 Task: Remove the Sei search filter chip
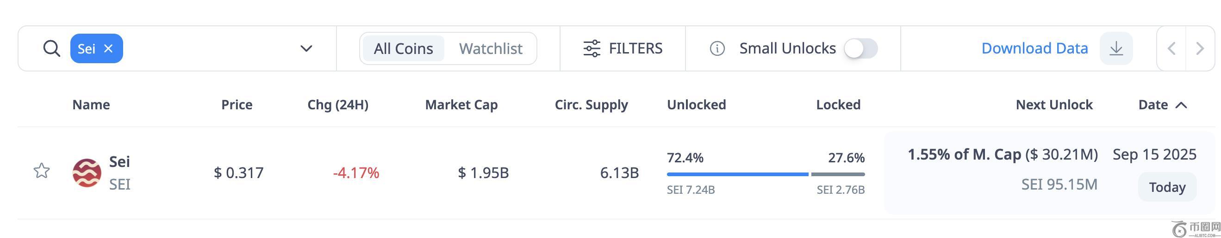coord(109,48)
